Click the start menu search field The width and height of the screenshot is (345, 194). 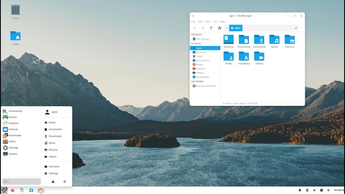click(22, 182)
